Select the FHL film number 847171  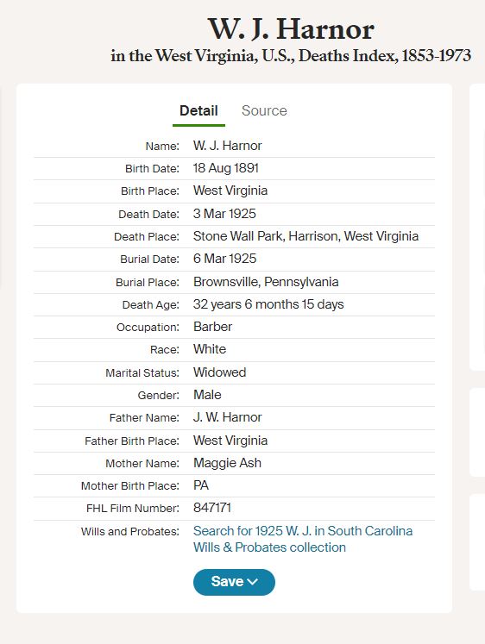tap(212, 508)
